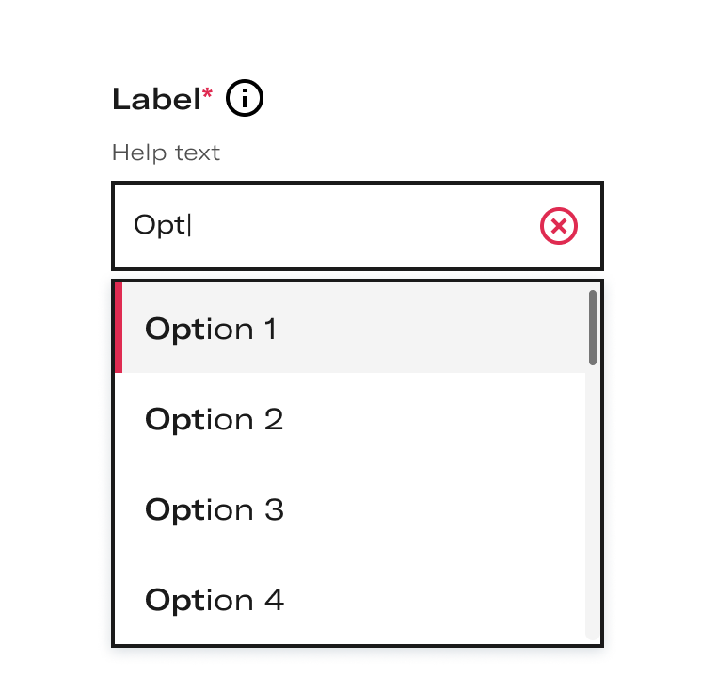Click the numeral 1 in the highlighted option

271,329
